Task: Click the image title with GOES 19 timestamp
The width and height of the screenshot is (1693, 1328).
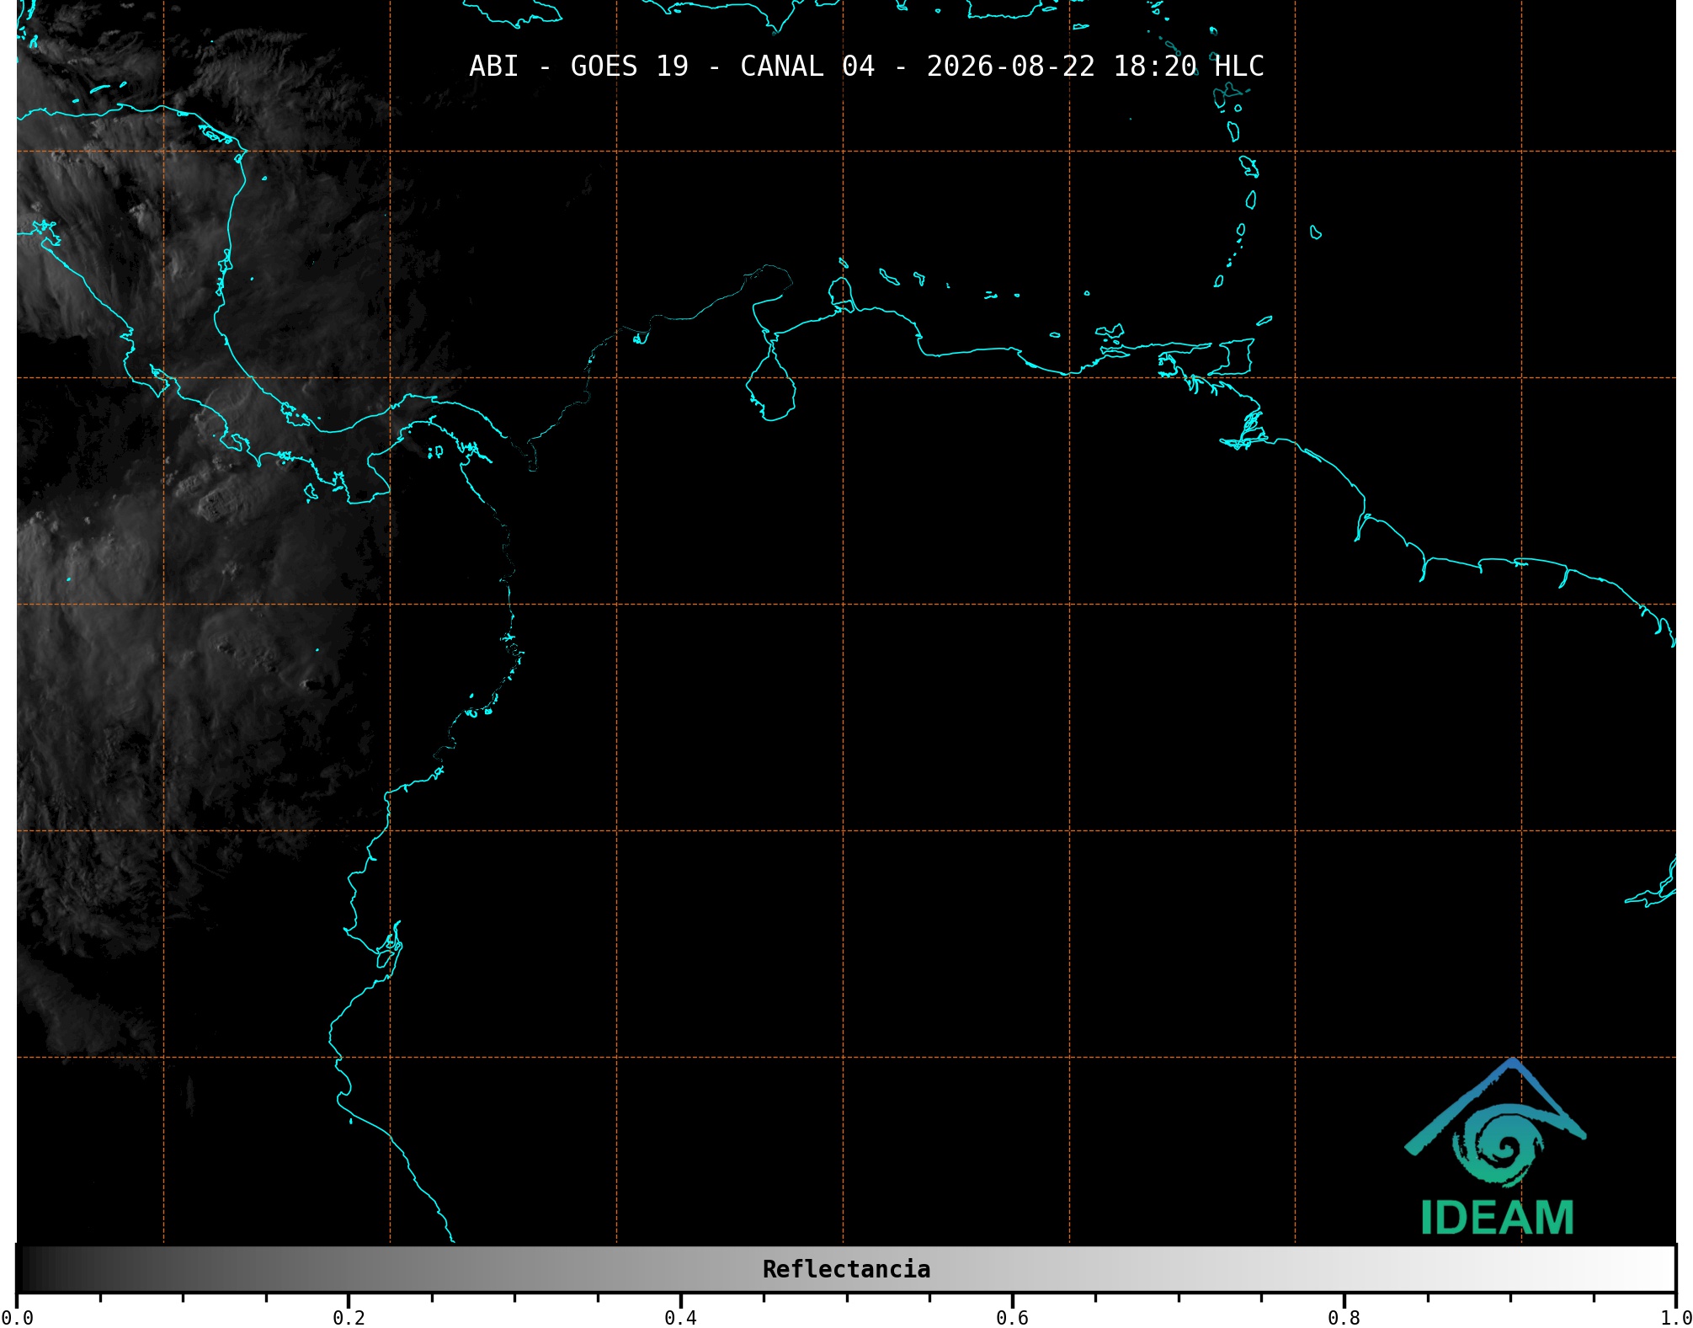Action: click(x=866, y=67)
